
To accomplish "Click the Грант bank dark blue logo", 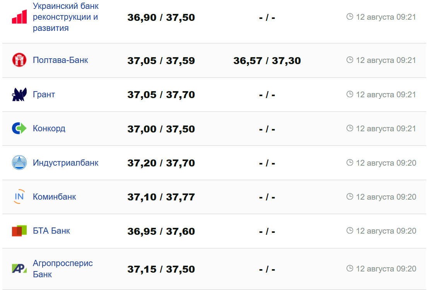I will pyautogui.click(x=19, y=94).
